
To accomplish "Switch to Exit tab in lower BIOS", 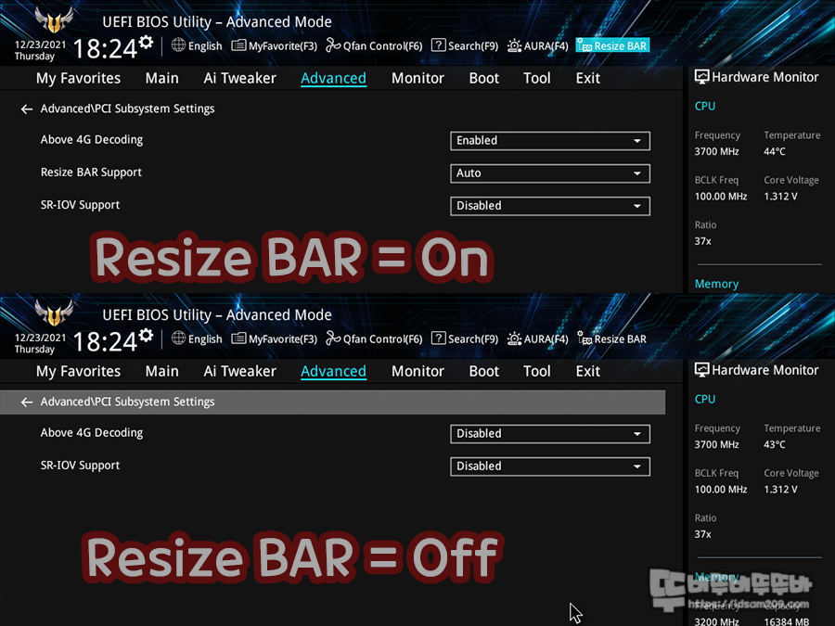I will pyautogui.click(x=588, y=372).
